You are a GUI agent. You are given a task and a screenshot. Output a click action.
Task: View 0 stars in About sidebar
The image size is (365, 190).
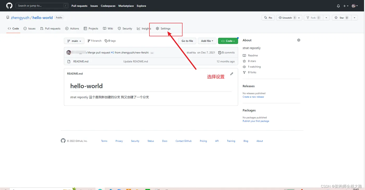tap(250, 61)
